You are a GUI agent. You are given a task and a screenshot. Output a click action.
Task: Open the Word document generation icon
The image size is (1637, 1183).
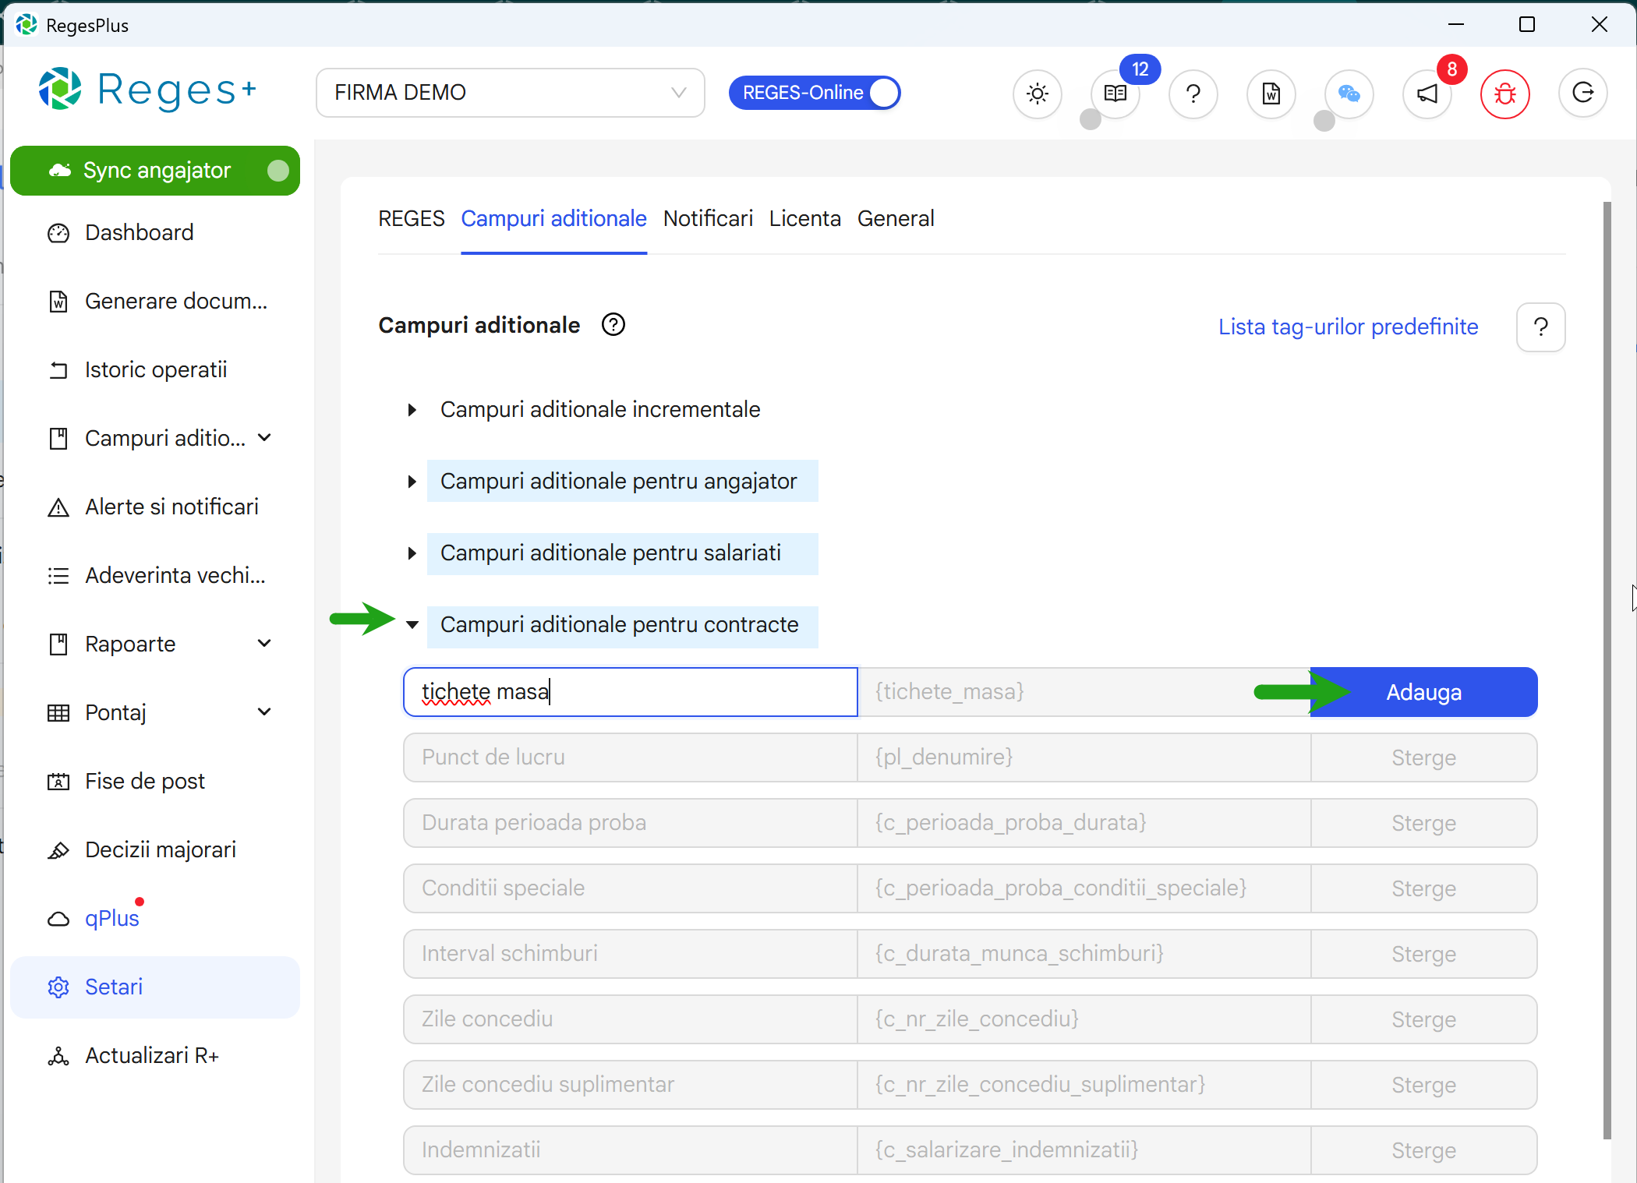[1271, 94]
